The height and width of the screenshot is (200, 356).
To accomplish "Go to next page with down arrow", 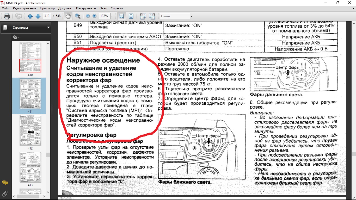I will pos(38,16).
